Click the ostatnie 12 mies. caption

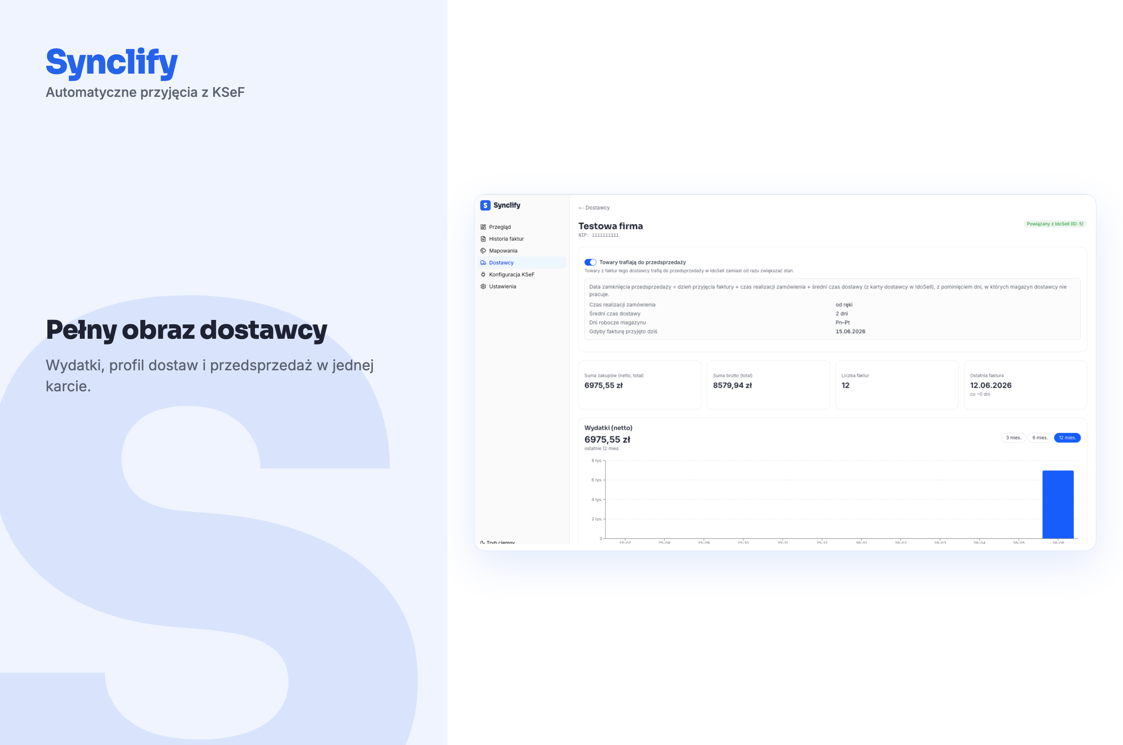[602, 448]
